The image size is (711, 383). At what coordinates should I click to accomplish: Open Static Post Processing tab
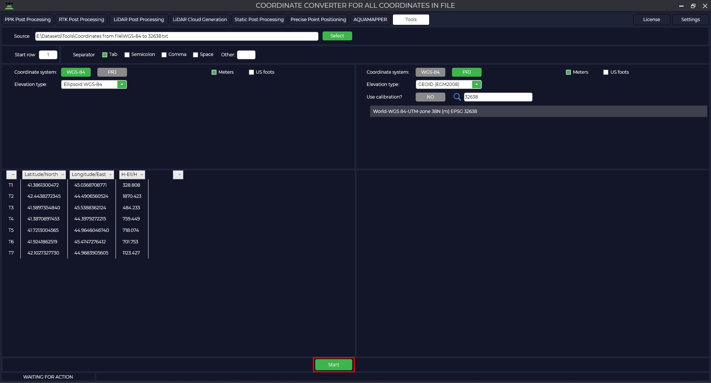(259, 20)
